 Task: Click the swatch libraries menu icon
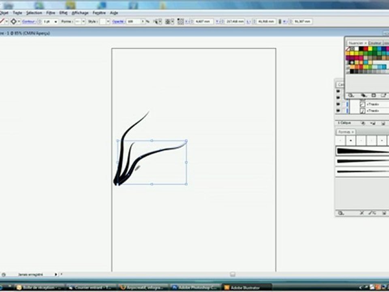click(x=351, y=95)
